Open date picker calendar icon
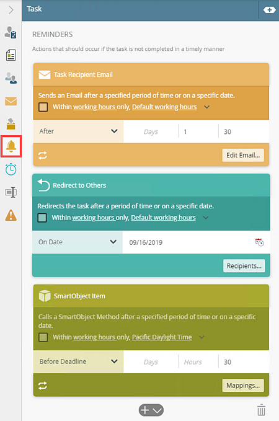The width and height of the screenshot is (279, 421). click(x=259, y=242)
